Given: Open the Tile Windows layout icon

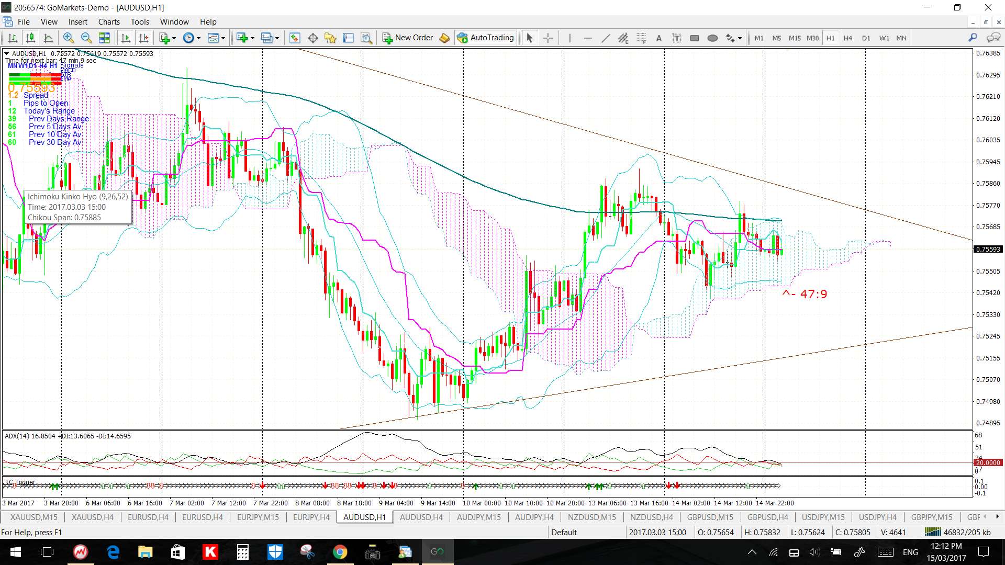Looking at the screenshot, I should (x=104, y=38).
